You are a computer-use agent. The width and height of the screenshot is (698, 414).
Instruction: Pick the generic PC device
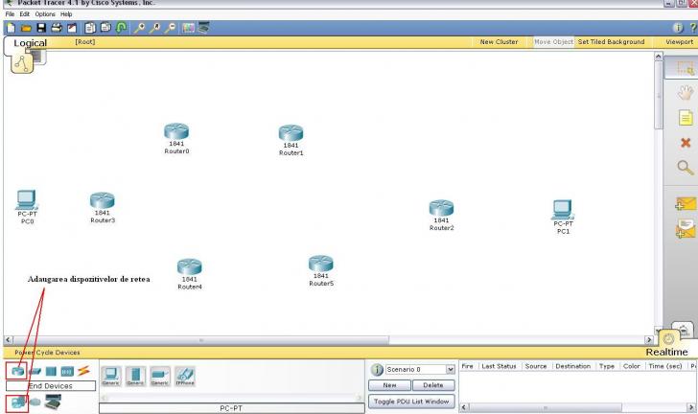(x=111, y=377)
